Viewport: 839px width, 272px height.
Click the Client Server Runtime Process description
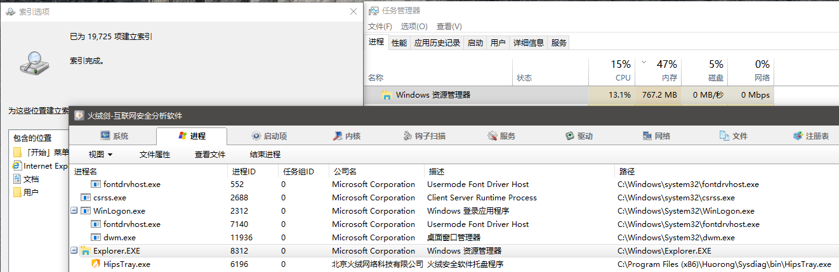(482, 198)
